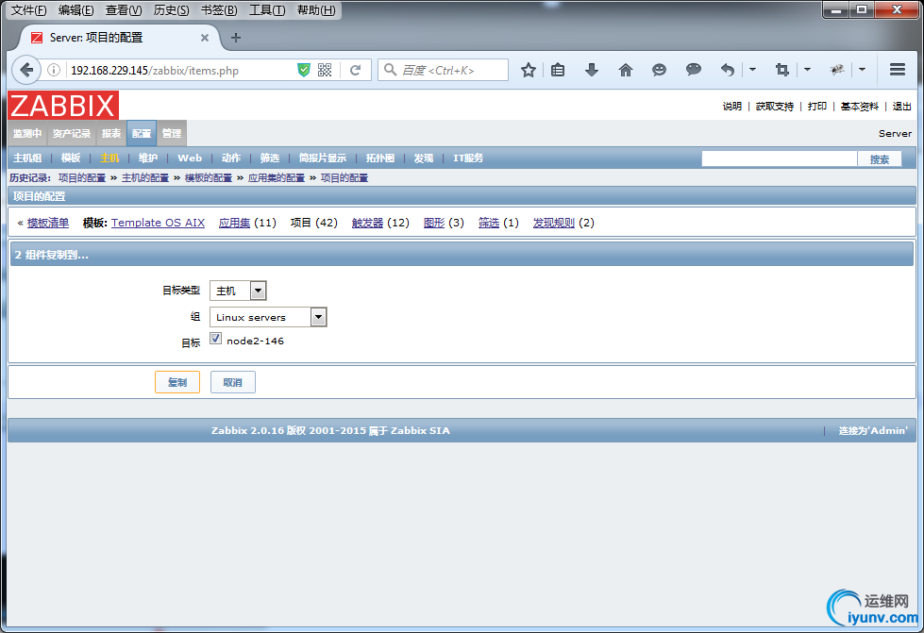Expand dropdown arrow next to undo icon
This screenshot has height=633, width=924.
click(752, 70)
